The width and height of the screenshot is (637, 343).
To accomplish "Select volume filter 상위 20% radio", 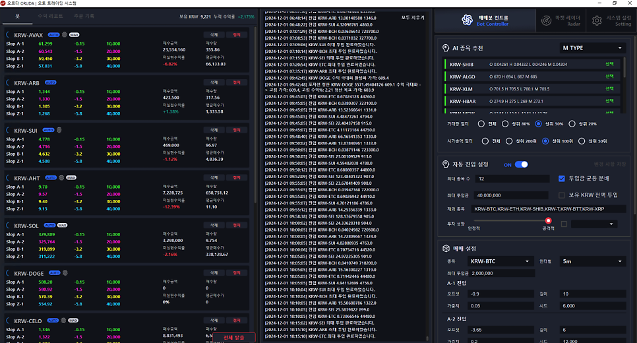I will pos(572,124).
